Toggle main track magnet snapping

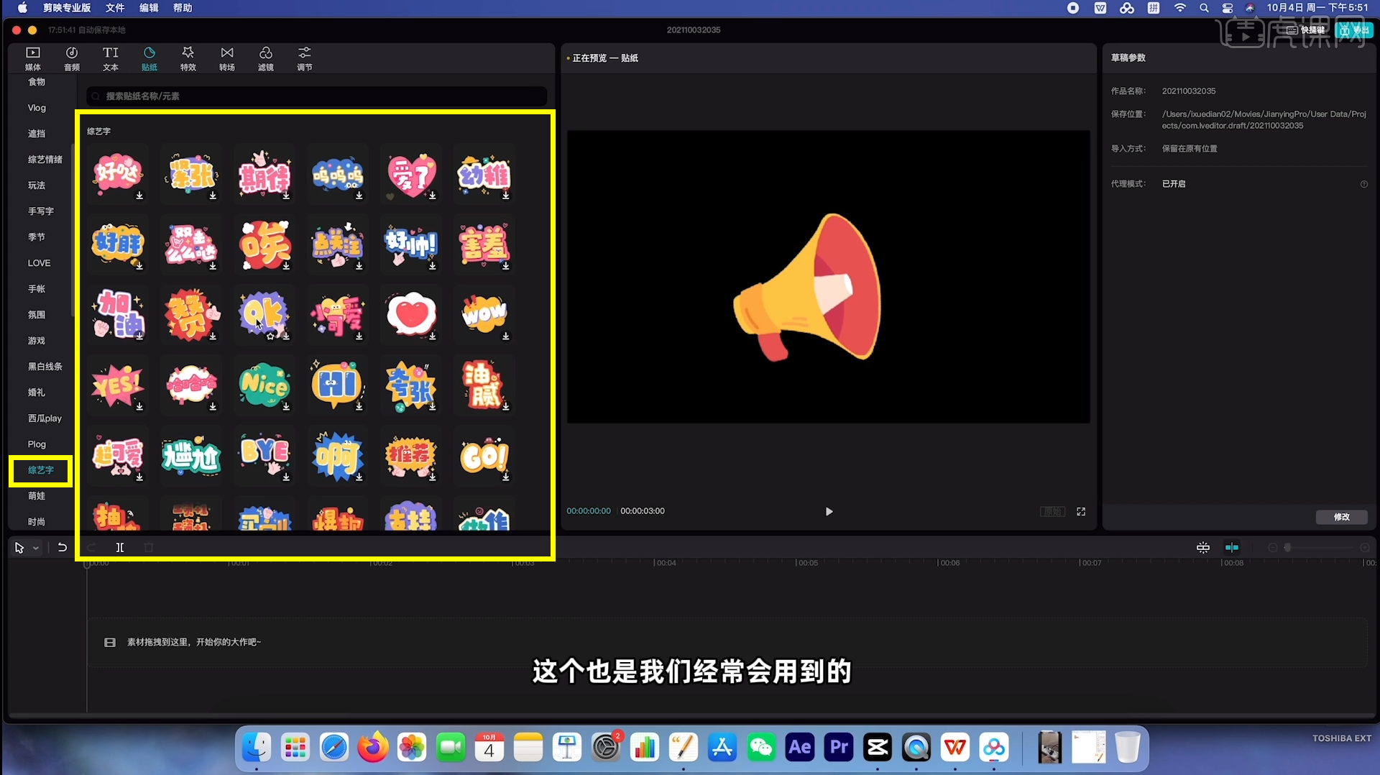click(x=1203, y=547)
